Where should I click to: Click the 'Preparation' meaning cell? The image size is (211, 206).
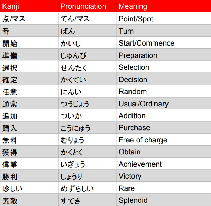(x=138, y=55)
